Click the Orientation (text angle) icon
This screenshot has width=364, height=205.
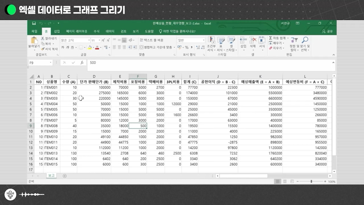click(x=130, y=40)
